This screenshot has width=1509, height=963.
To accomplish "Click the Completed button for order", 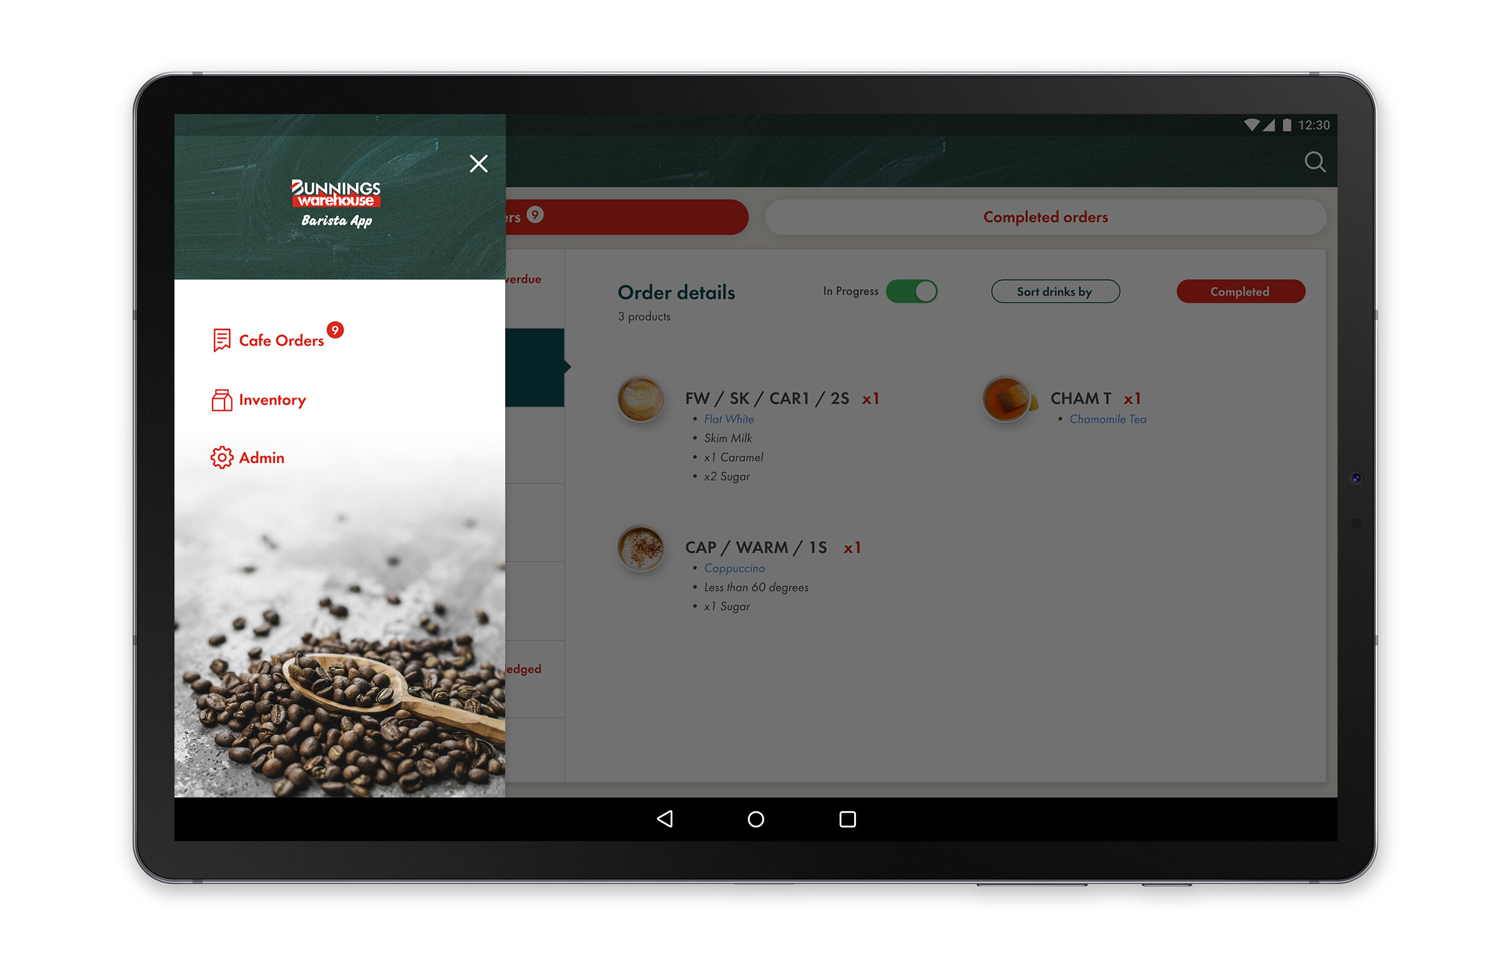I will [1240, 293].
